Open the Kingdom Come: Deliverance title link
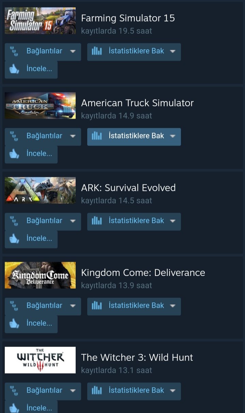 (x=143, y=273)
